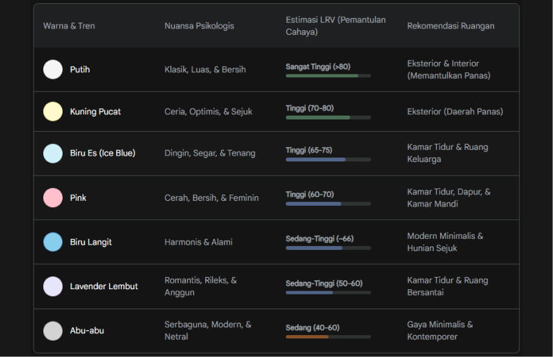
Task: Click the Warna & Tren column header
Action: [69, 26]
